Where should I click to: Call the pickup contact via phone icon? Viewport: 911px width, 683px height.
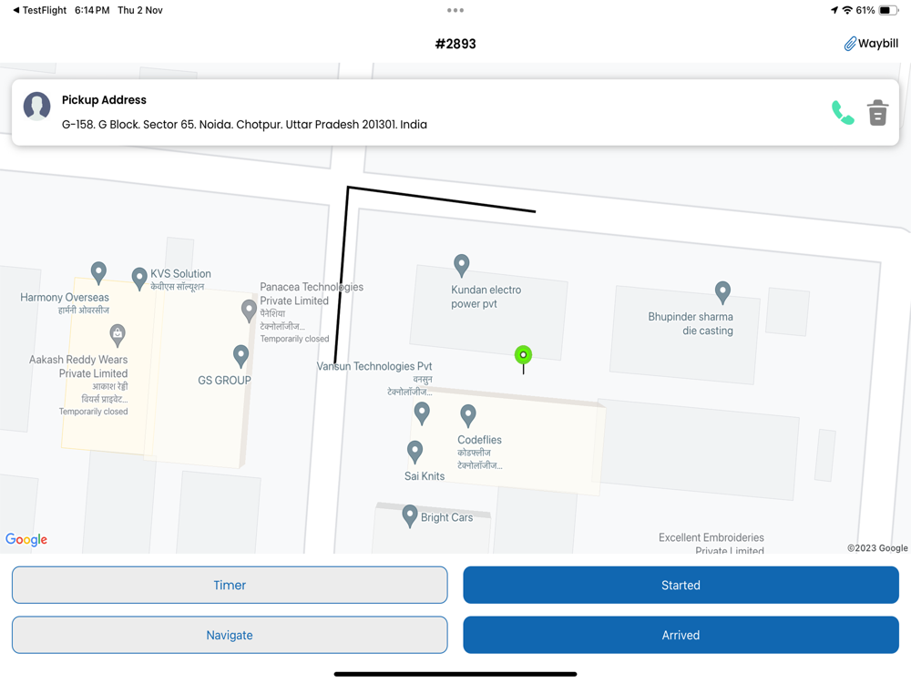[x=843, y=113]
